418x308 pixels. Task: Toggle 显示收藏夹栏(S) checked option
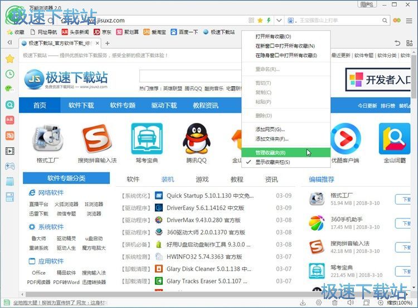point(286,162)
